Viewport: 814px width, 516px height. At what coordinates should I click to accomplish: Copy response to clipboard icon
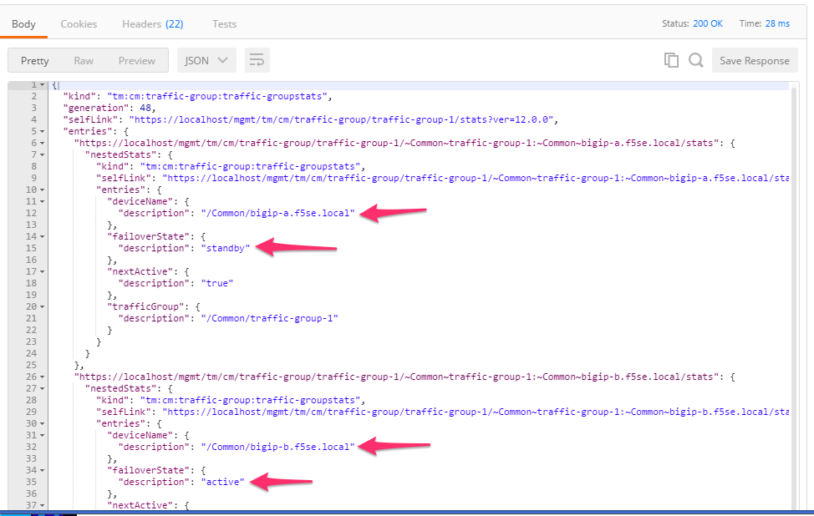click(x=671, y=60)
